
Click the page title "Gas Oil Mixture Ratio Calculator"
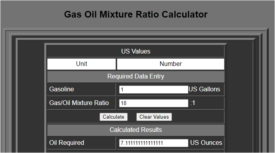[x=136, y=14]
